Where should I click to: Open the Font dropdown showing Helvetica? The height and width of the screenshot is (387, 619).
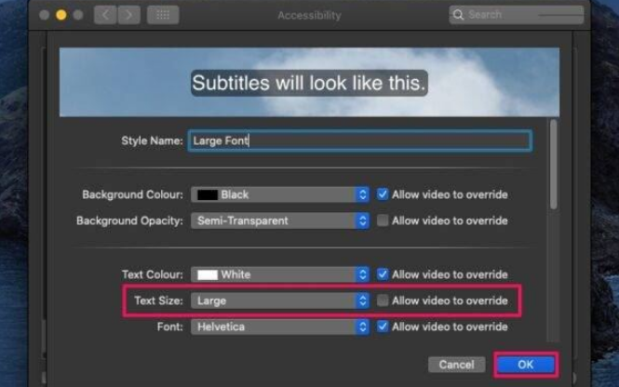point(280,327)
